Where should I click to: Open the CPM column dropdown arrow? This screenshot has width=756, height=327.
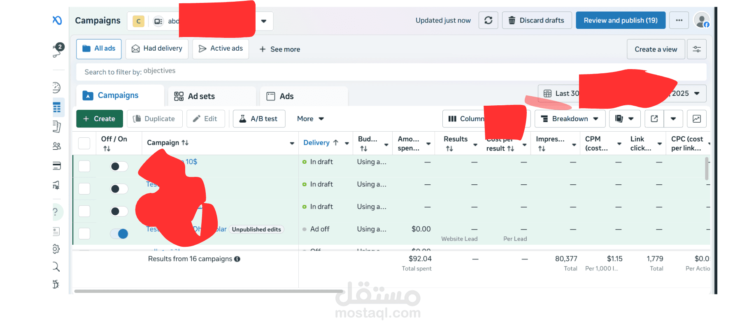click(x=619, y=144)
